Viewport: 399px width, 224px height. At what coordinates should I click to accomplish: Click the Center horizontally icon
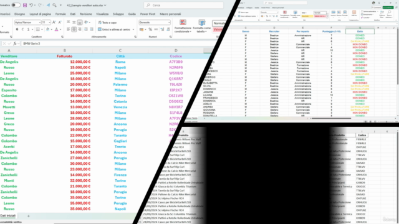pos(74,29)
